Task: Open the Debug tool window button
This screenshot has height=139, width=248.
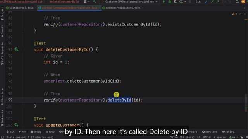Action: [36, 132]
